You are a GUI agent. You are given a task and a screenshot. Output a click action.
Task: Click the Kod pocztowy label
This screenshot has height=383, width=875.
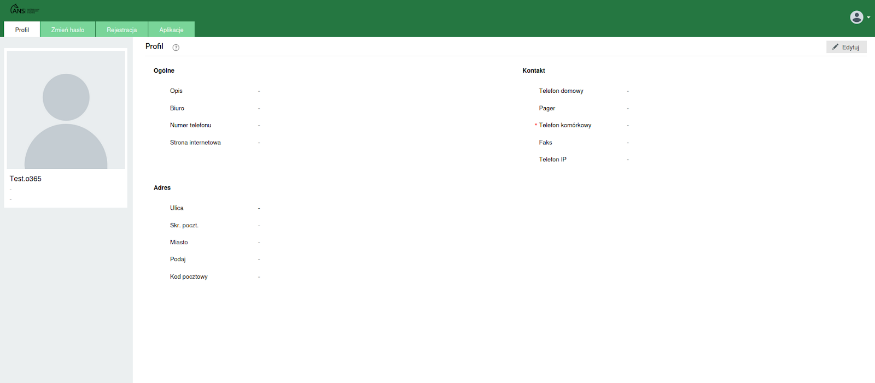pos(189,276)
